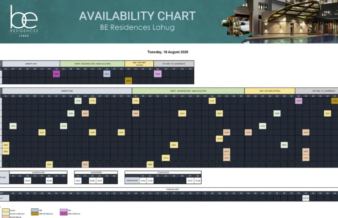Select available unit 1124

click(219, 138)
